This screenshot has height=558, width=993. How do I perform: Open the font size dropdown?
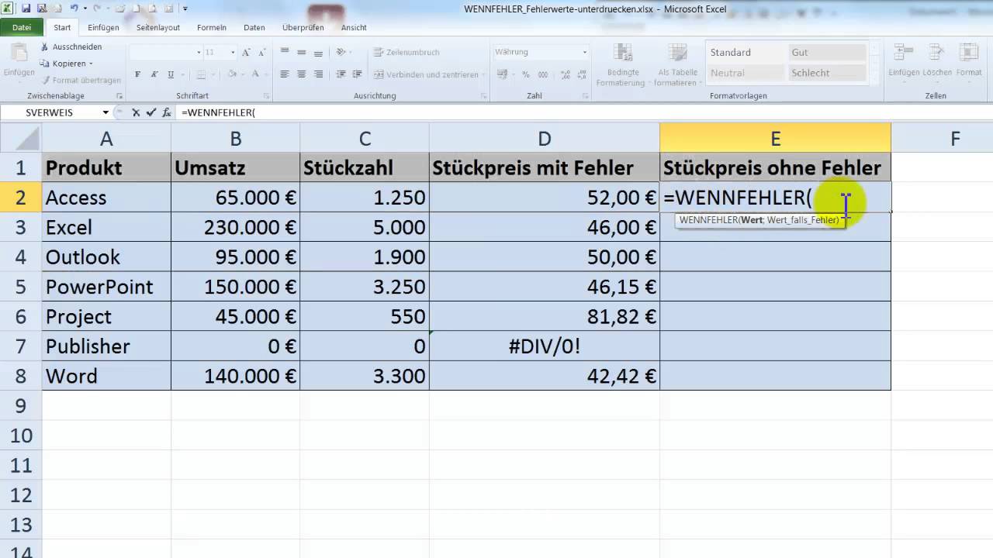tap(232, 52)
